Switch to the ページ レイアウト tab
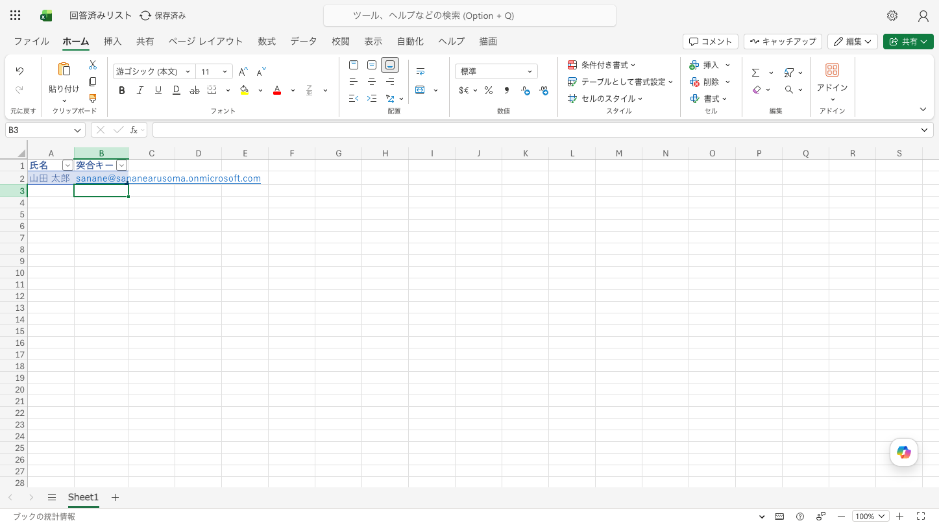This screenshot has width=939, height=523. [206, 41]
